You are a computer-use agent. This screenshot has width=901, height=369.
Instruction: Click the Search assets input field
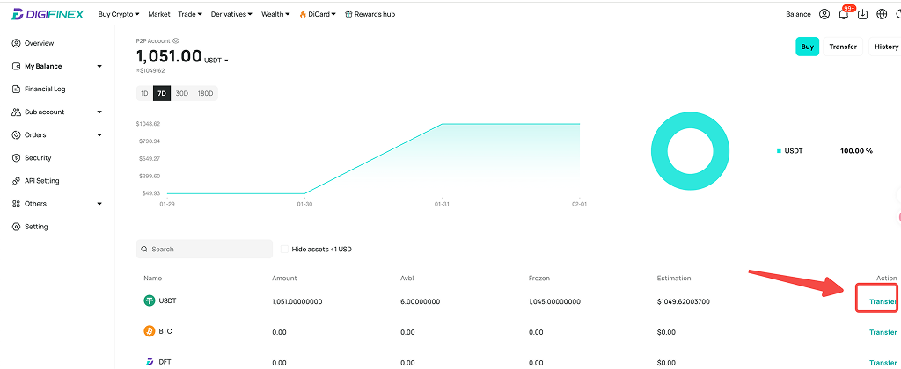tap(204, 249)
